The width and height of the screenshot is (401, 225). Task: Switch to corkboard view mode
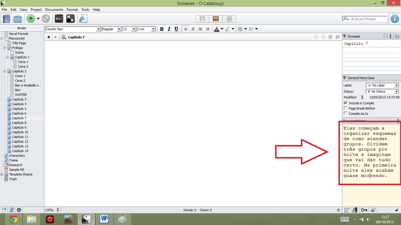[x=216, y=18]
